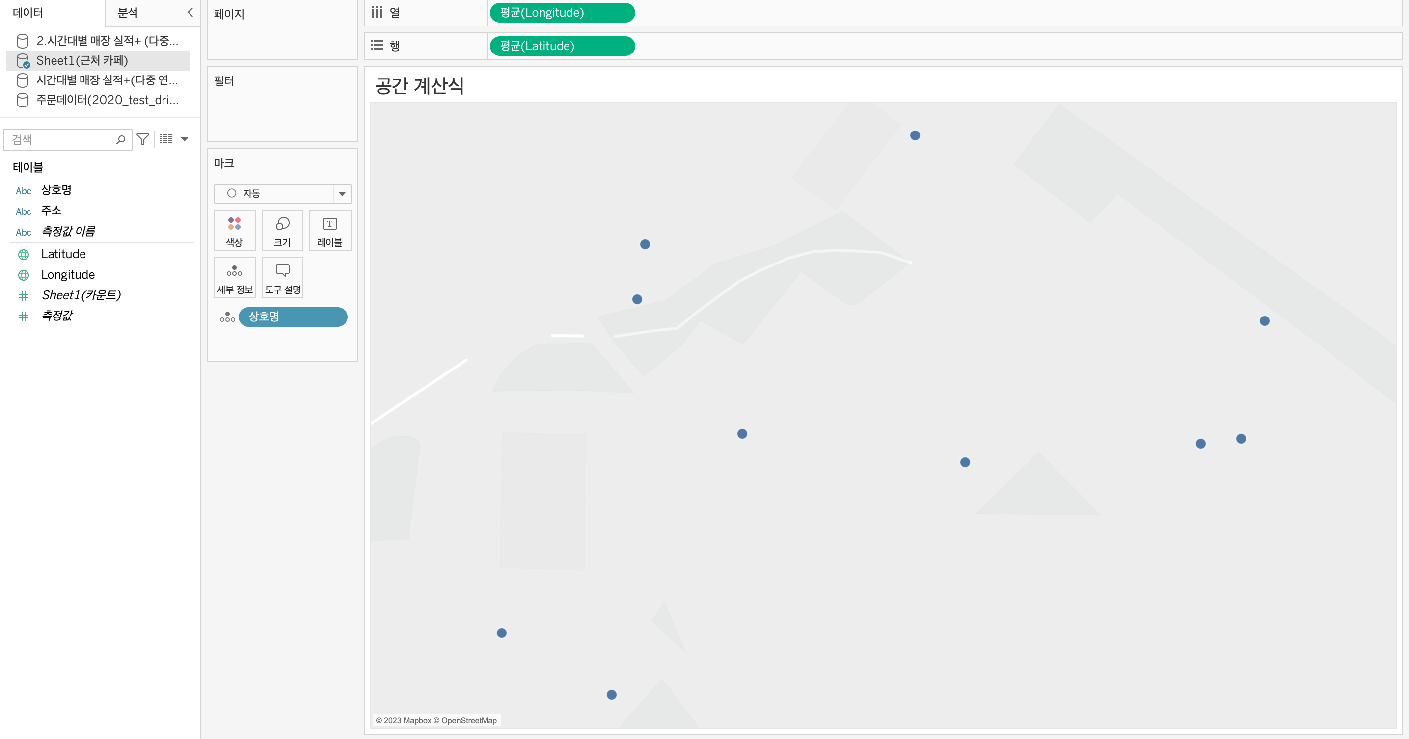This screenshot has width=1409, height=739.
Task: Click the globe icon next to Longitude
Action: (x=24, y=275)
